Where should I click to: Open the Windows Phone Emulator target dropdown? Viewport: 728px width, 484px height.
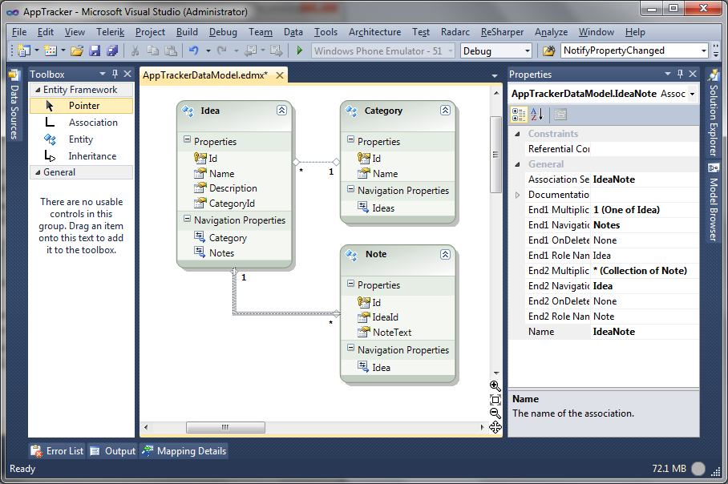(x=450, y=50)
